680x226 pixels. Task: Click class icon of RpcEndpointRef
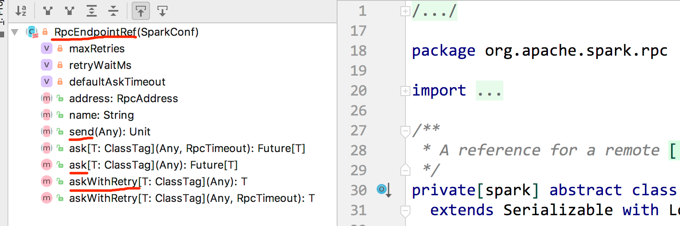[x=32, y=32]
